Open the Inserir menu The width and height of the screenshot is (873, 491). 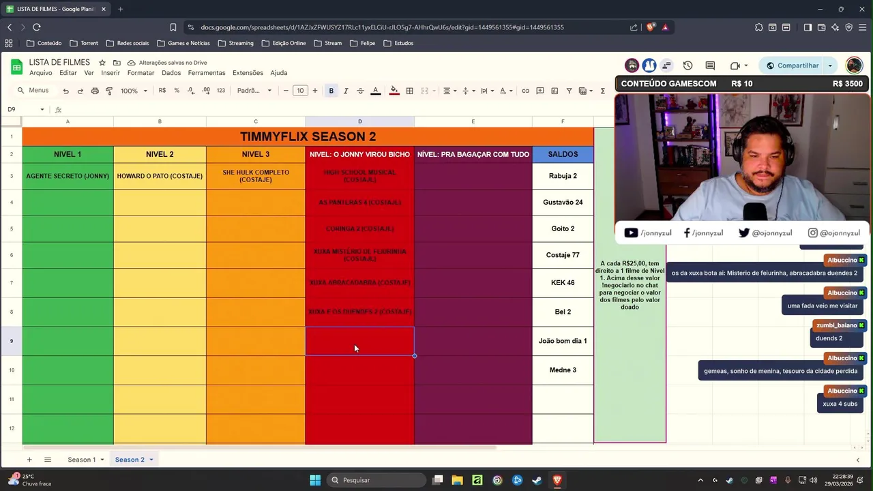[x=110, y=73]
